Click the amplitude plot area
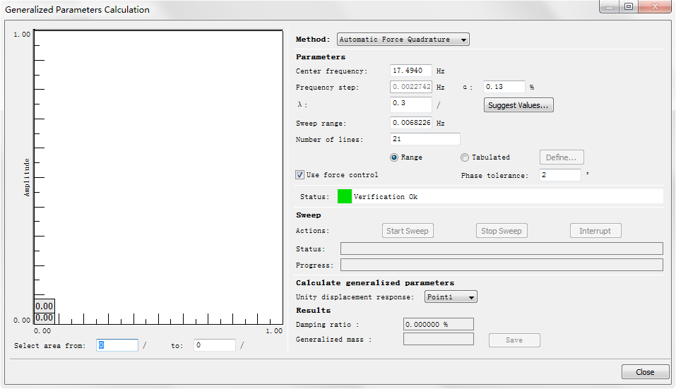The image size is (676, 389). pos(158,176)
